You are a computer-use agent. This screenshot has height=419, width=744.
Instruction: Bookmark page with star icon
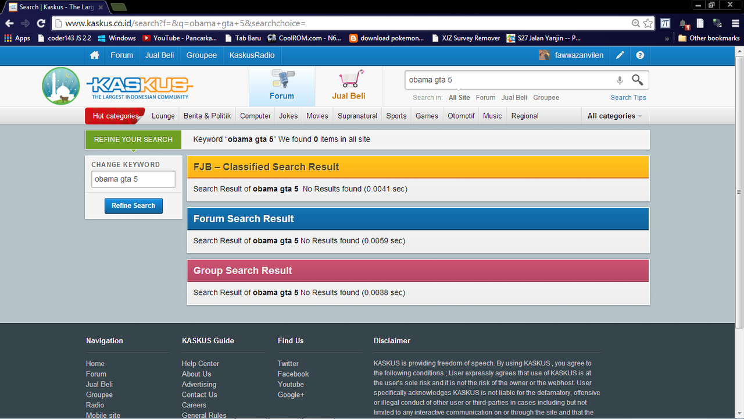[x=648, y=23]
